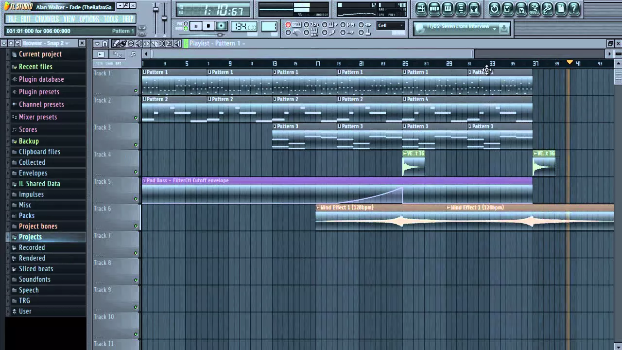The height and width of the screenshot is (350, 622).
Task: Click the Save New Version icon
Action: pos(507,8)
